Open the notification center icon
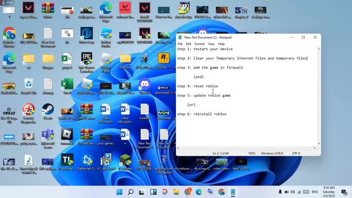 (x=344, y=192)
